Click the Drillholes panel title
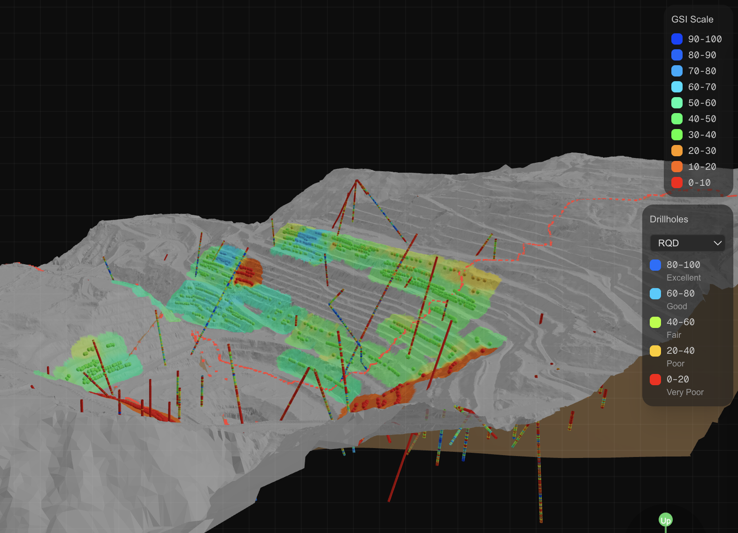This screenshot has width=738, height=533. click(x=669, y=219)
